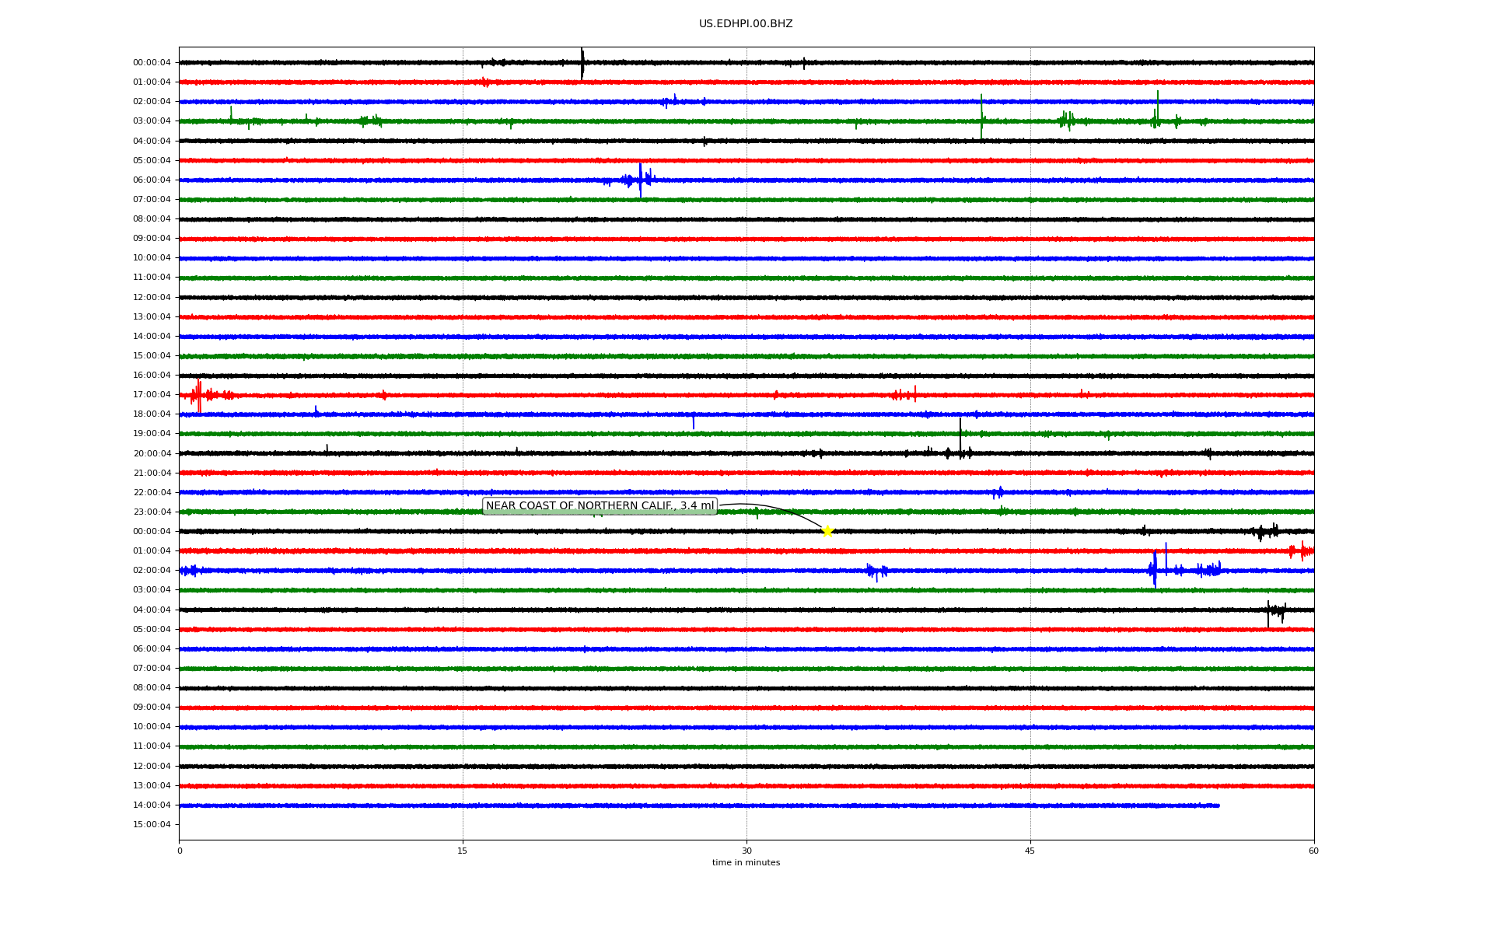
Task: Click the blue burst on first 06:00:04 trace
Action: click(640, 180)
